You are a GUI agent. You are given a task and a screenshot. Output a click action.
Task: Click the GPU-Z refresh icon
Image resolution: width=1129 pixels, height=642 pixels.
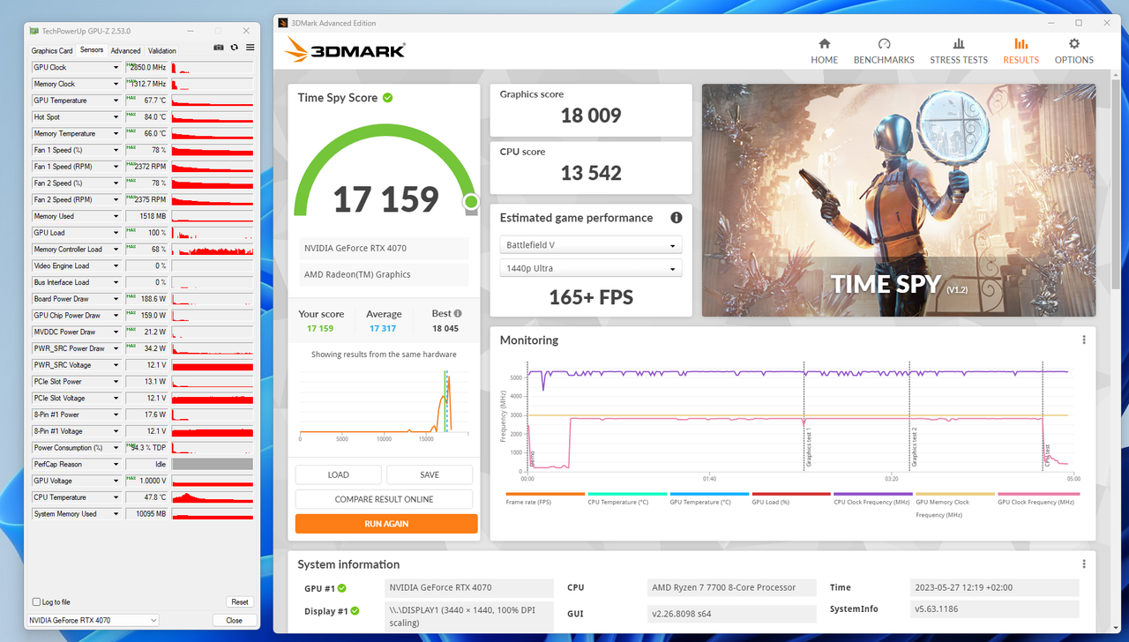coord(233,47)
